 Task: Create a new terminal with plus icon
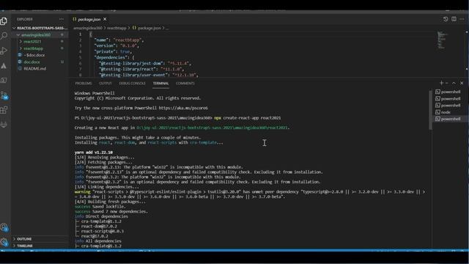[441, 83]
